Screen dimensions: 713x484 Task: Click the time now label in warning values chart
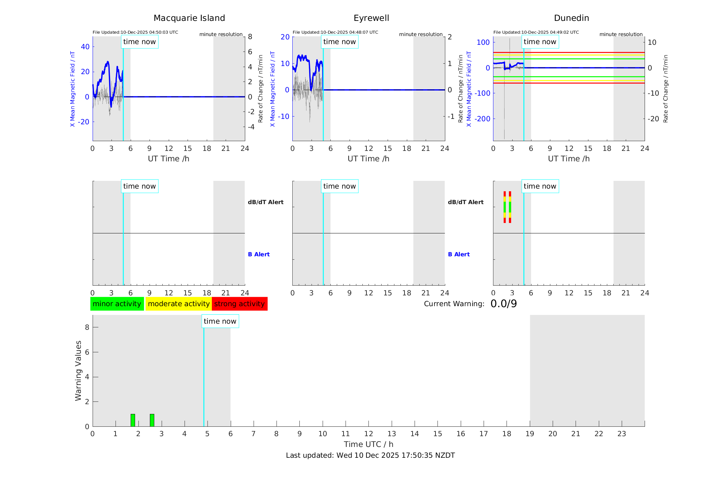coord(220,321)
